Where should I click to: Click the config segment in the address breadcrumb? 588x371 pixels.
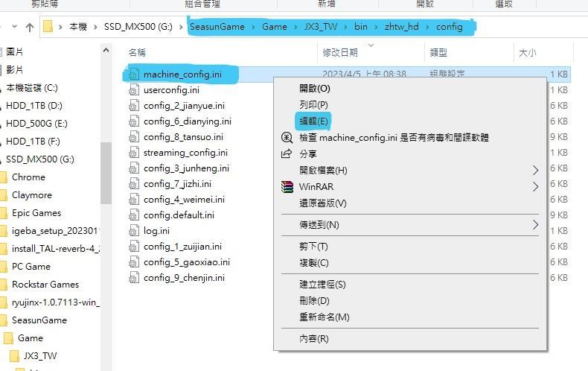coord(450,27)
